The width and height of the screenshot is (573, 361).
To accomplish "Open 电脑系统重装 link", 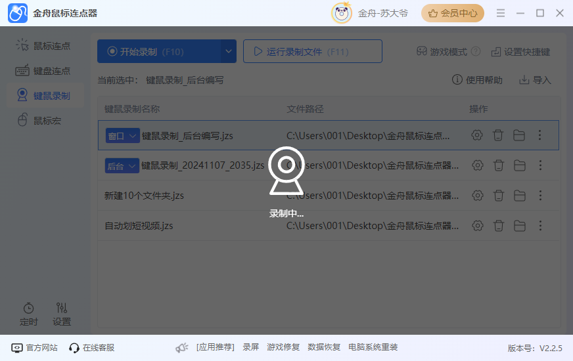I will (x=373, y=347).
